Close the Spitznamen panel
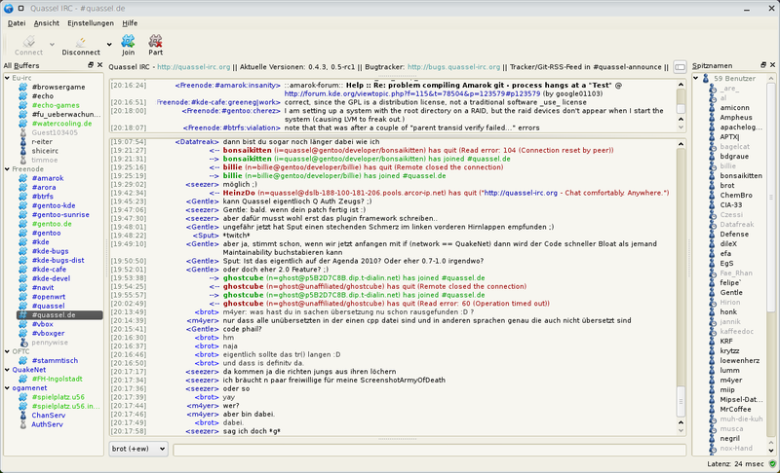This screenshot has height=473, width=780. pos(772,65)
